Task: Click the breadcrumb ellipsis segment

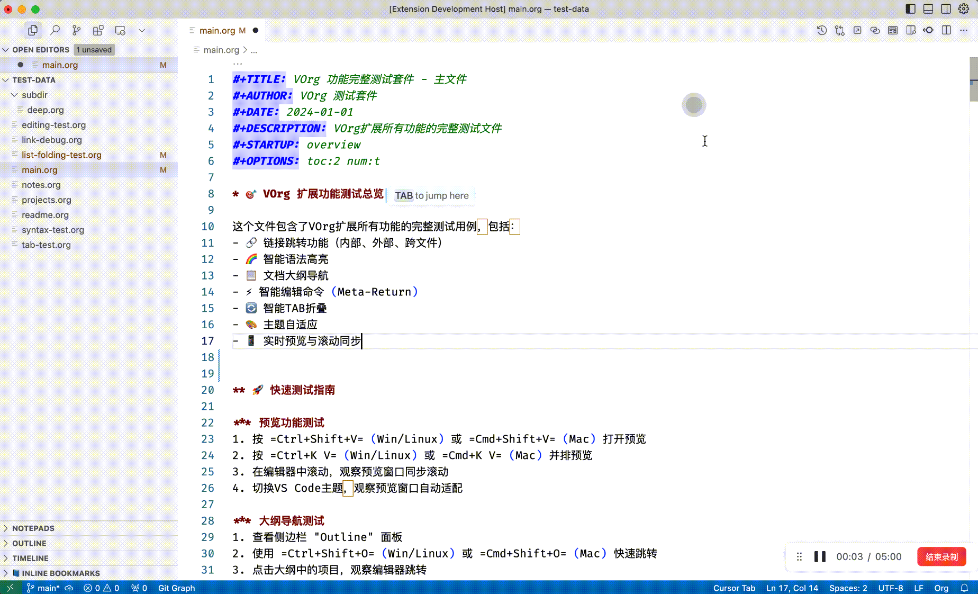Action: coord(254,50)
